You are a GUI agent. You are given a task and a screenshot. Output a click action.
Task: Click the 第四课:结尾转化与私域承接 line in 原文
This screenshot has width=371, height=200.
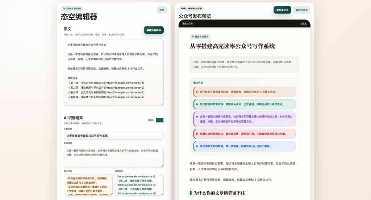(x=106, y=97)
